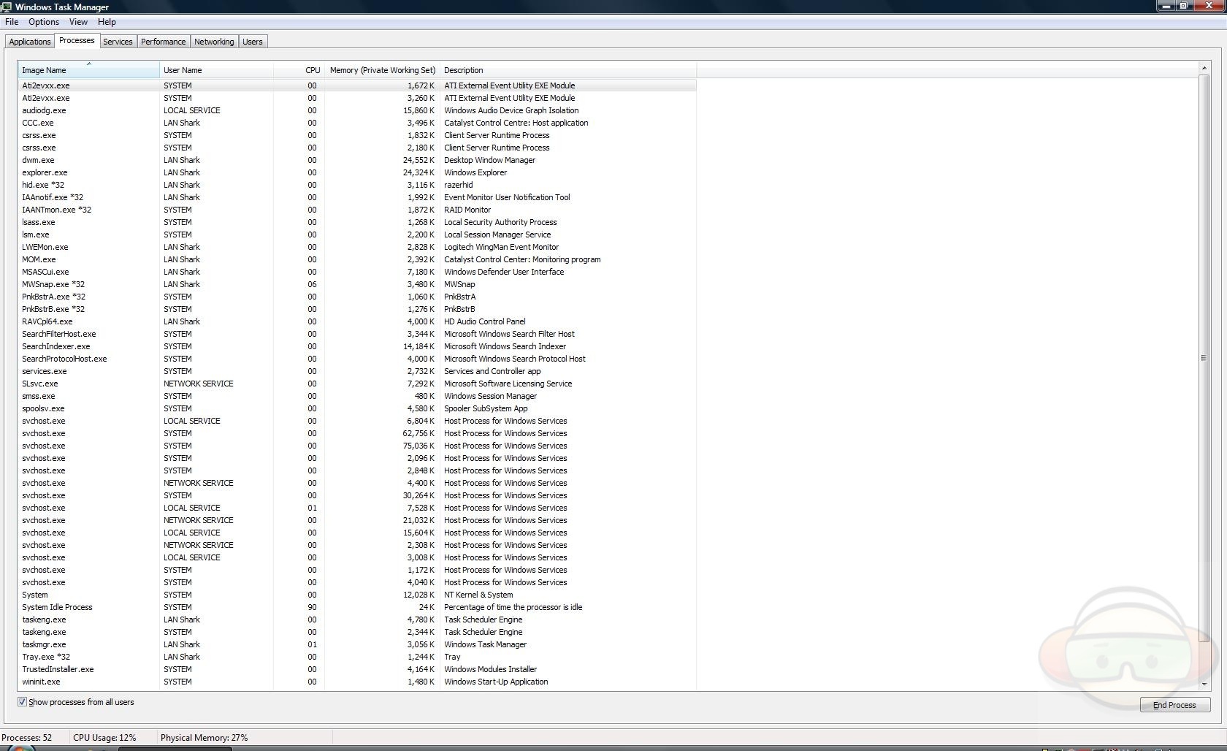Select the System Idle Process row
Image resolution: width=1227 pixels, height=751 pixels.
[57, 607]
